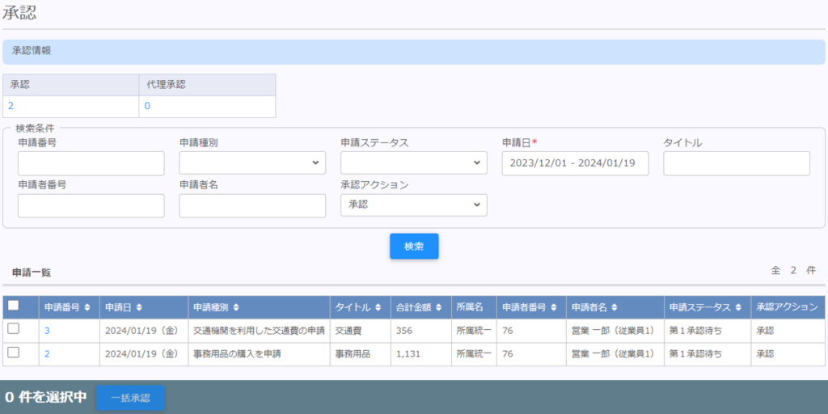Sort table by 合計金額 sort icon
The width and height of the screenshot is (828, 414).
click(438, 307)
